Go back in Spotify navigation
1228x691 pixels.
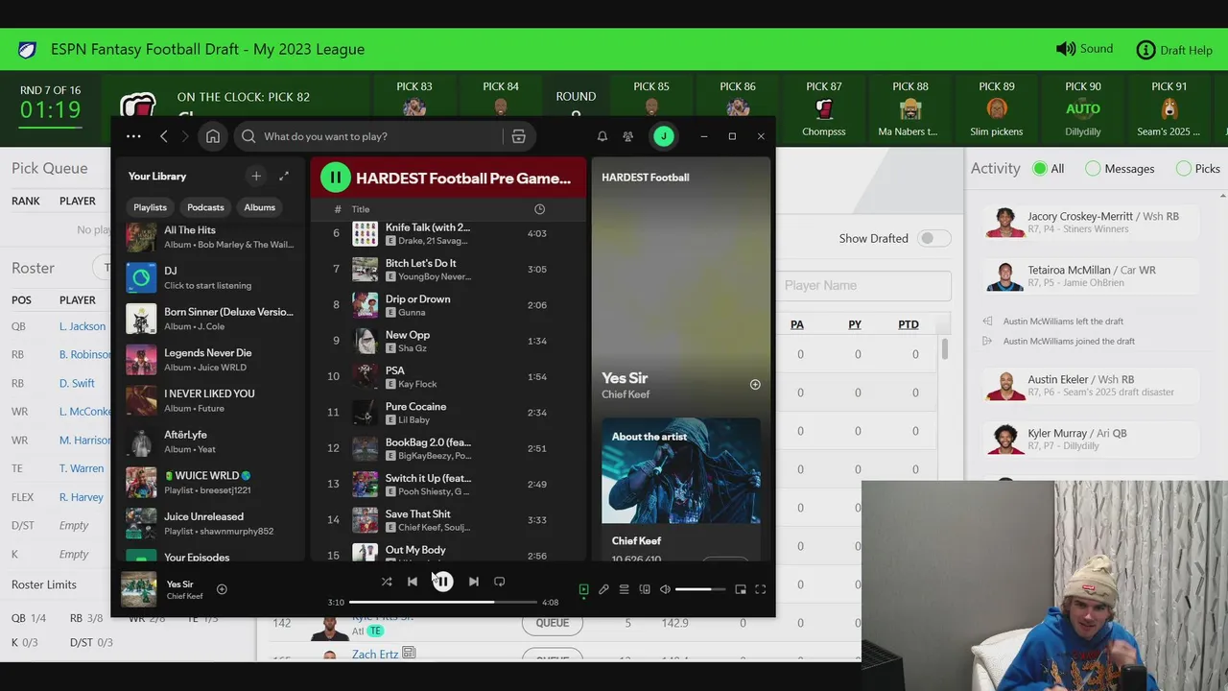164,136
